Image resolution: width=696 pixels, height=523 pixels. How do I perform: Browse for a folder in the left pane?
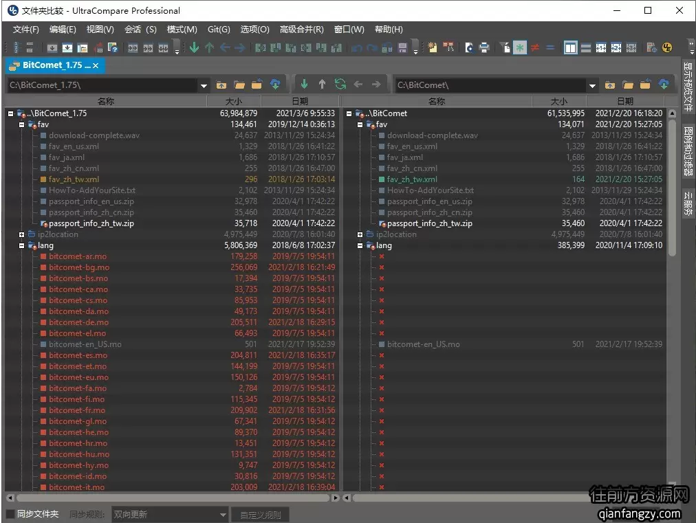coord(239,85)
